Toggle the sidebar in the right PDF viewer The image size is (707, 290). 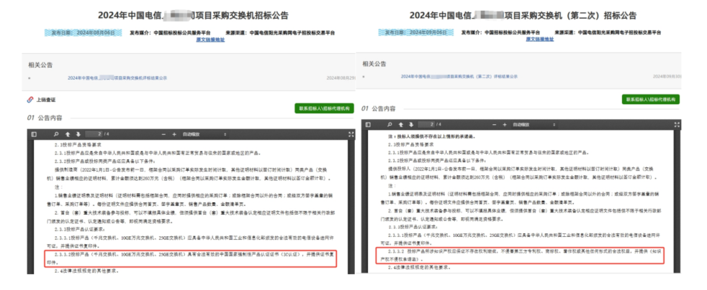(x=368, y=125)
